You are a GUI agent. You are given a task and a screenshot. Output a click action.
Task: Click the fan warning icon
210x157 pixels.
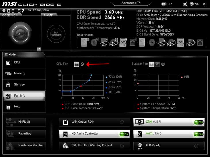tap(66, 146)
